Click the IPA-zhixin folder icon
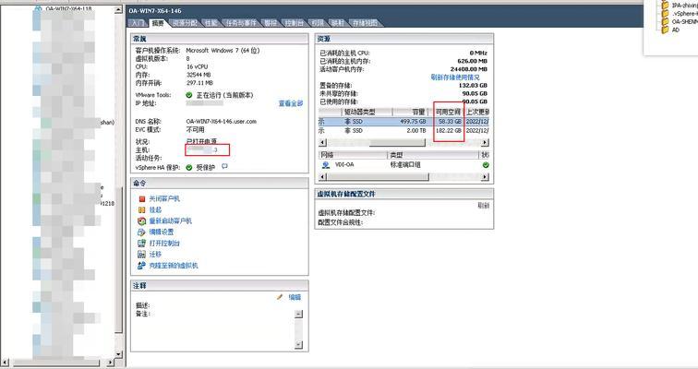The height and width of the screenshot is (369, 698). [665, 6]
